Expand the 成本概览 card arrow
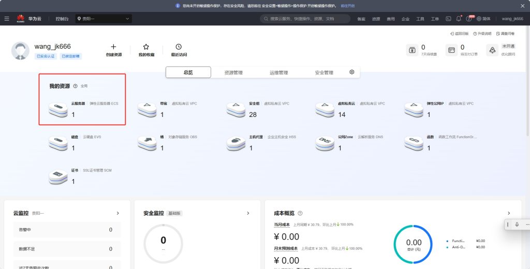The height and width of the screenshot is (269, 530). click(x=509, y=213)
